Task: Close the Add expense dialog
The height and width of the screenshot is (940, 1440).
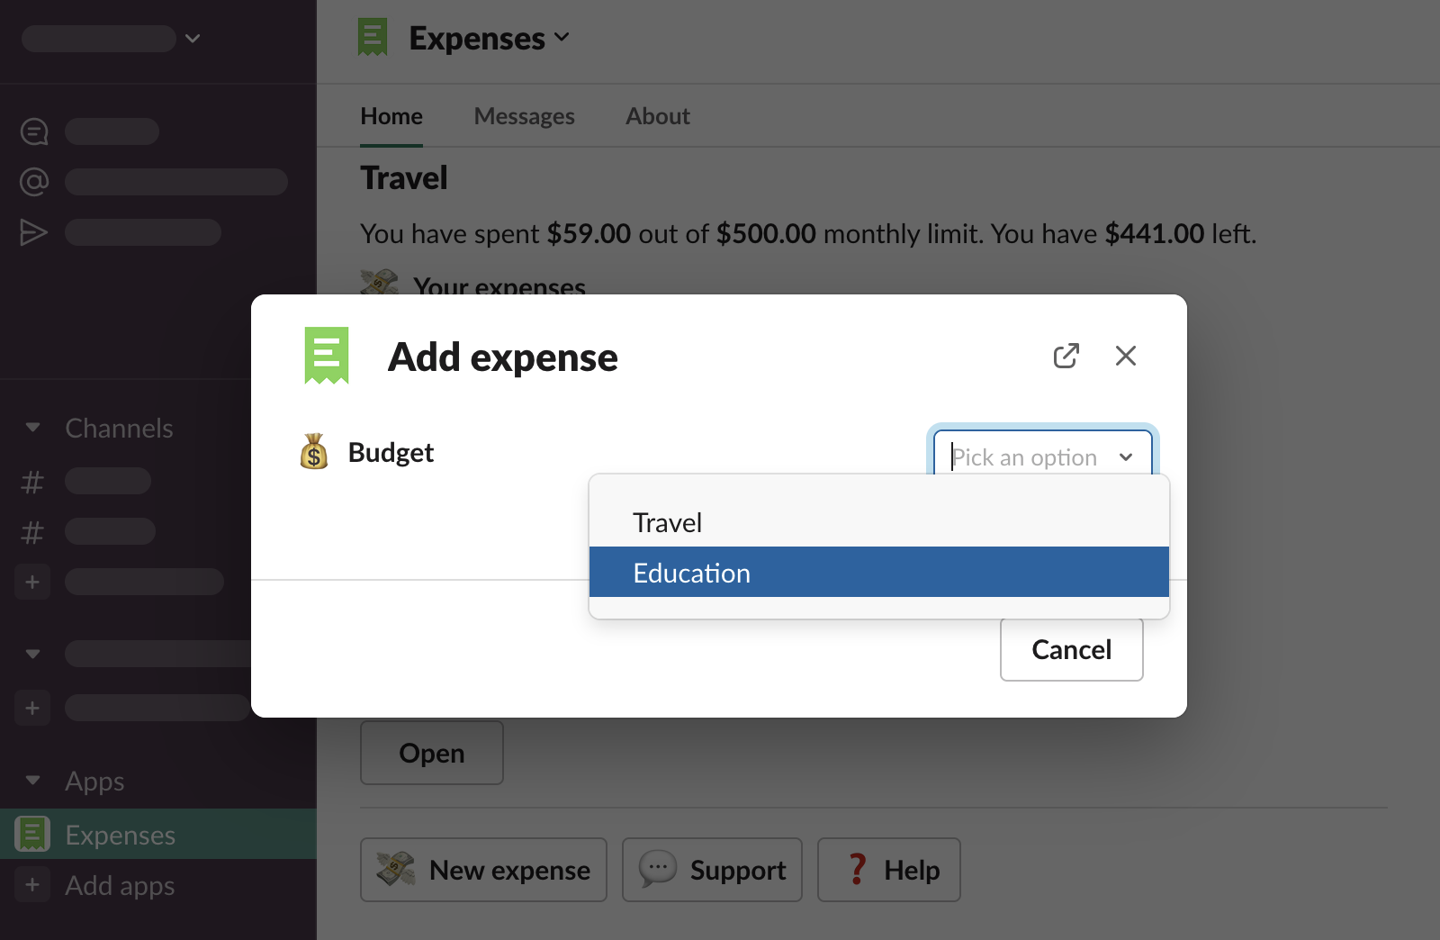Action: [1125, 357]
